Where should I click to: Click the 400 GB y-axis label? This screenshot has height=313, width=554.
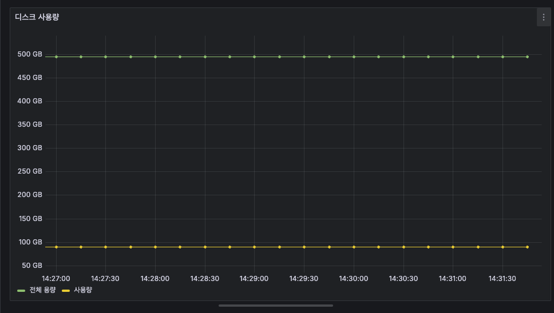click(x=30, y=101)
